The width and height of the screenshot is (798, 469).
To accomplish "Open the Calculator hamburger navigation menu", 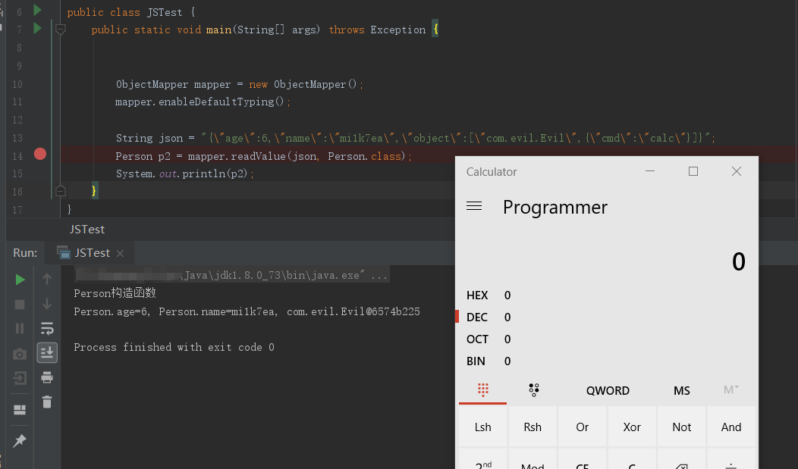I will point(474,206).
